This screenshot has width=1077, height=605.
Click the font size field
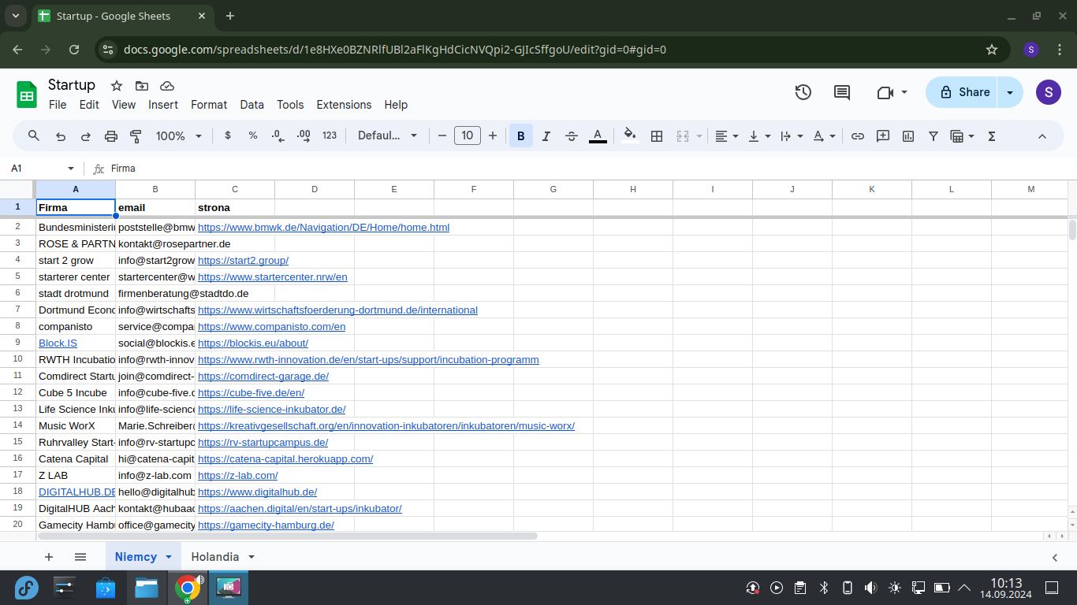[468, 135]
